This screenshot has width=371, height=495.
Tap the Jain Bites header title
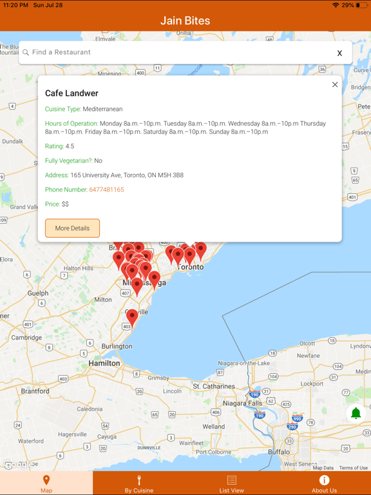click(185, 21)
